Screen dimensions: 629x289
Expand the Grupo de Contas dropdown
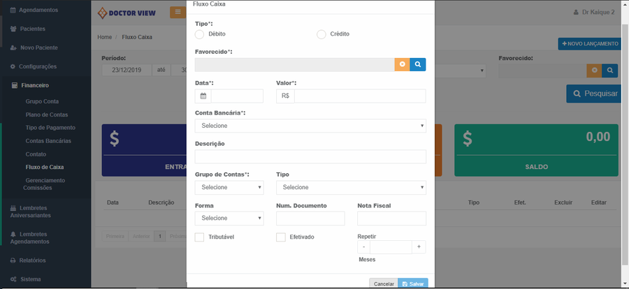pos(229,187)
